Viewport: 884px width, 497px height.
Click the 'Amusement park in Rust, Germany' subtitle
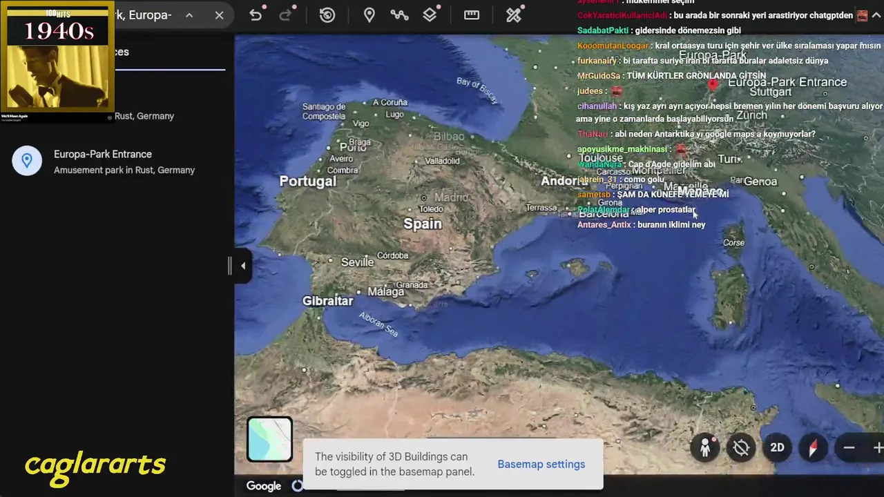(124, 170)
